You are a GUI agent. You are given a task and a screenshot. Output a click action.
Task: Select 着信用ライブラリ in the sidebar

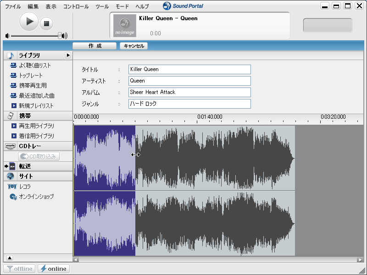pos(37,136)
